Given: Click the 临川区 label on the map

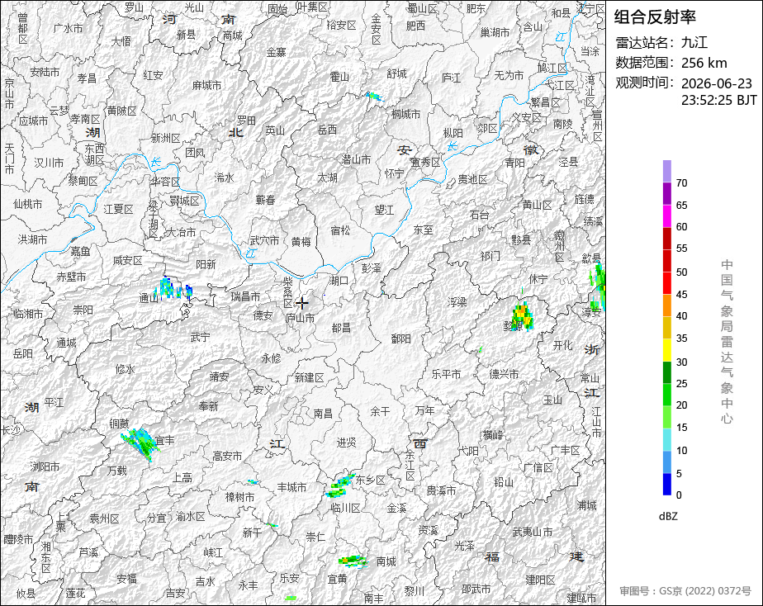Looking at the screenshot, I should point(345,509).
